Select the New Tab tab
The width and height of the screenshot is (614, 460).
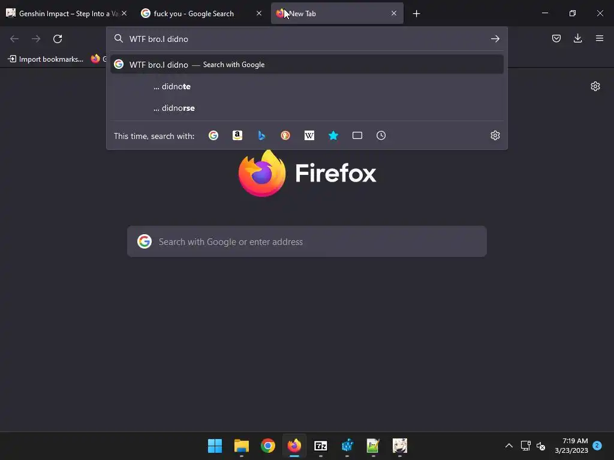coord(337,14)
